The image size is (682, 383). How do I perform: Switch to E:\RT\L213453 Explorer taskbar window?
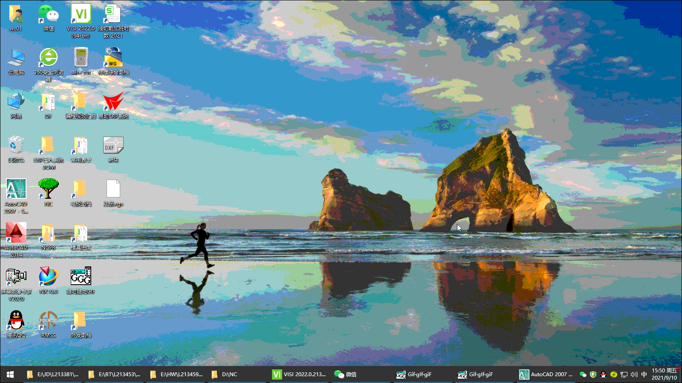tap(115, 374)
